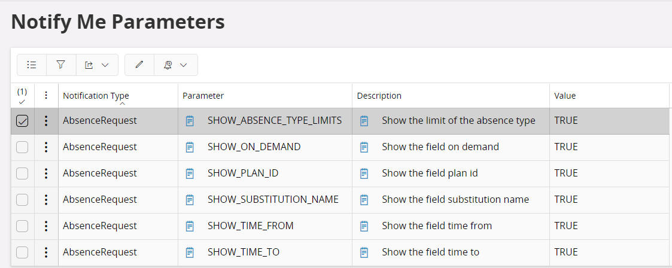This screenshot has height=268, width=672.
Task: Open row menu for SHOW_SUBSTITUTION_NAME row
Action: click(46, 199)
